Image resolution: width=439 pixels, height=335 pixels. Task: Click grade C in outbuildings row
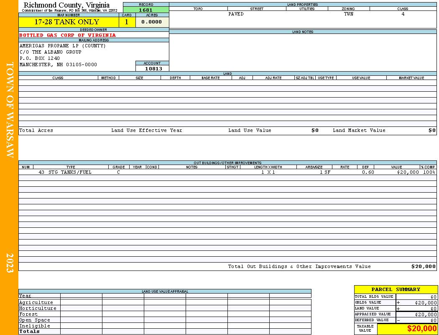[x=118, y=172]
